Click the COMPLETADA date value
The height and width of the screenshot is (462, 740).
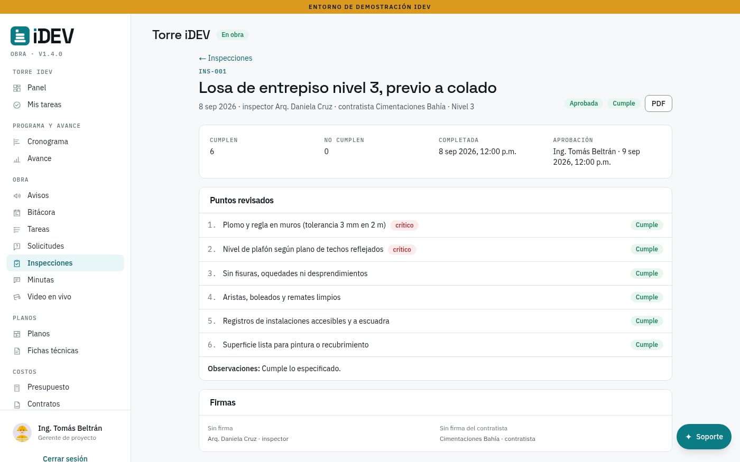coord(477,152)
